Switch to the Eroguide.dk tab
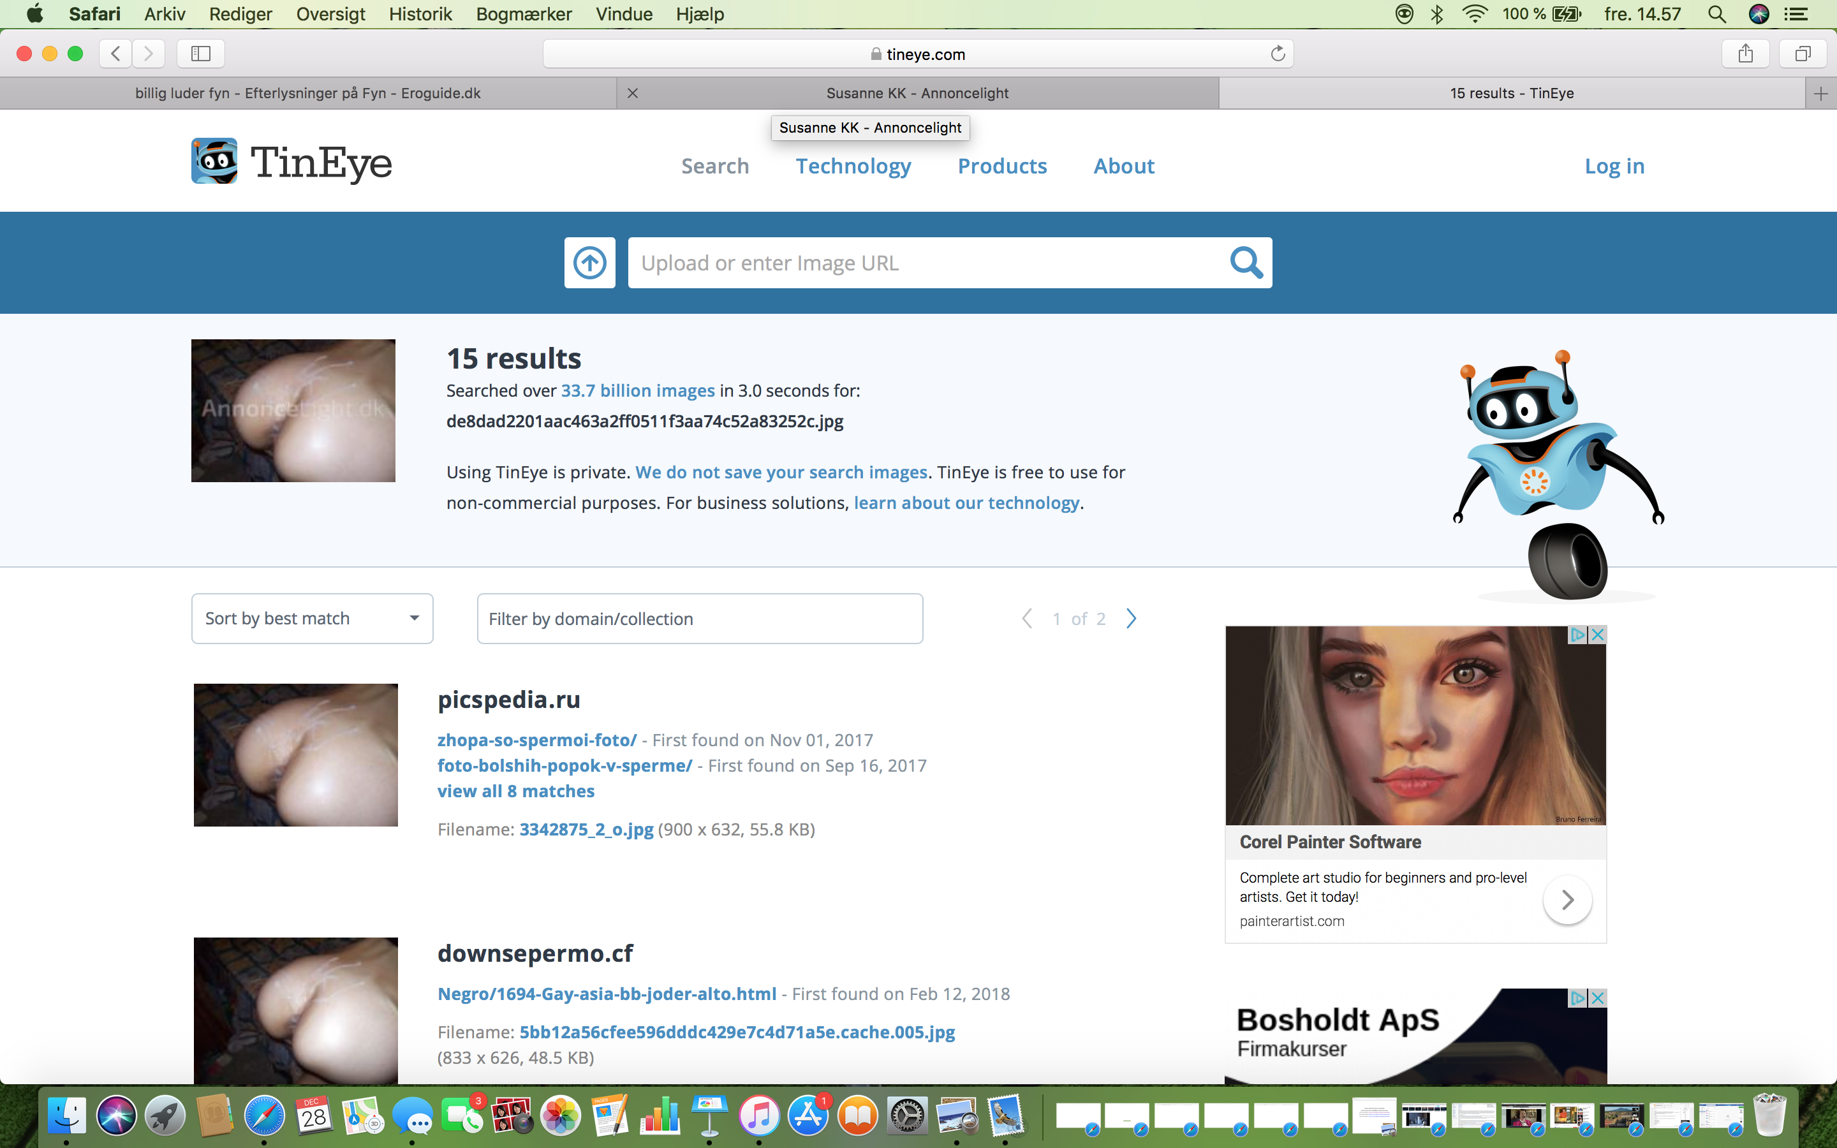The width and height of the screenshot is (1837, 1148). coord(308,93)
